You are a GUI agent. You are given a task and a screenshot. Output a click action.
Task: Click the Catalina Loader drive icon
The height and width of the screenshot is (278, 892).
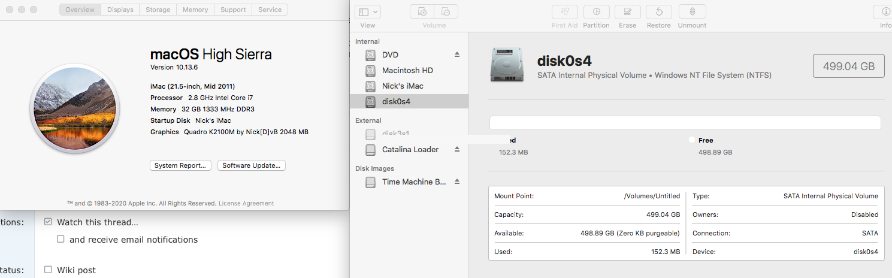tap(371, 149)
